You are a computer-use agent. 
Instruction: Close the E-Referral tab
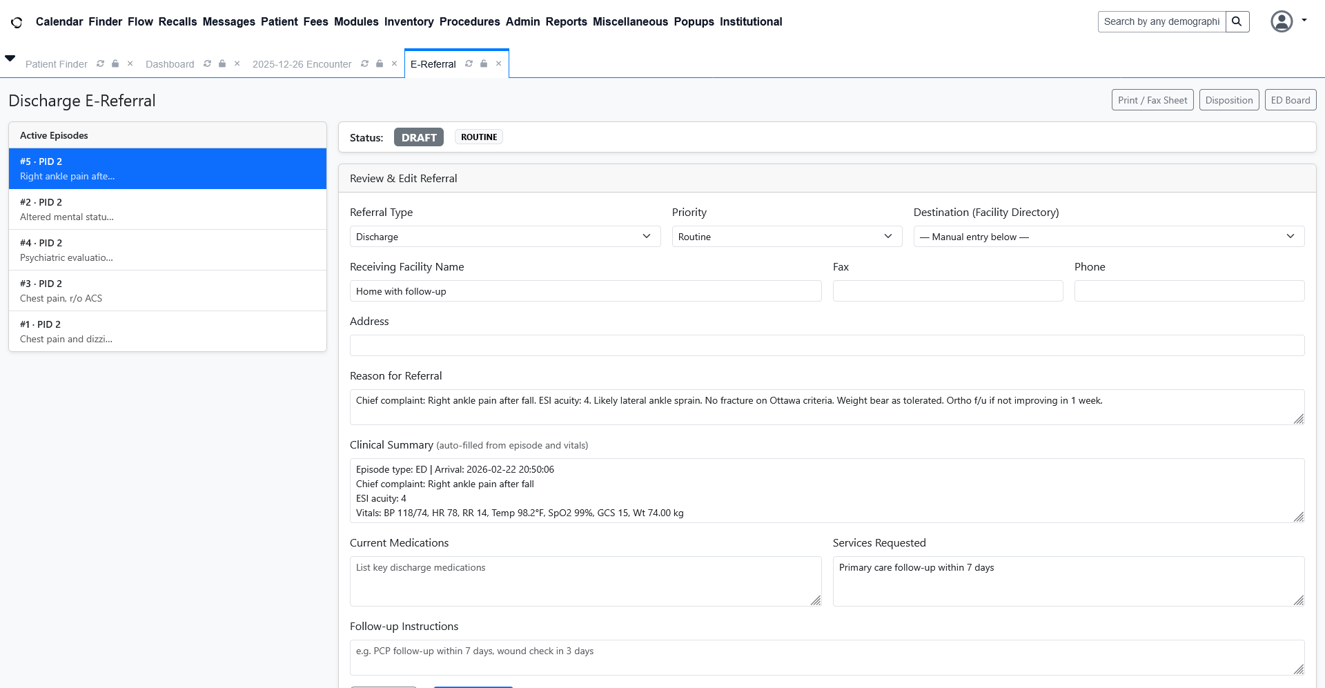coord(498,63)
